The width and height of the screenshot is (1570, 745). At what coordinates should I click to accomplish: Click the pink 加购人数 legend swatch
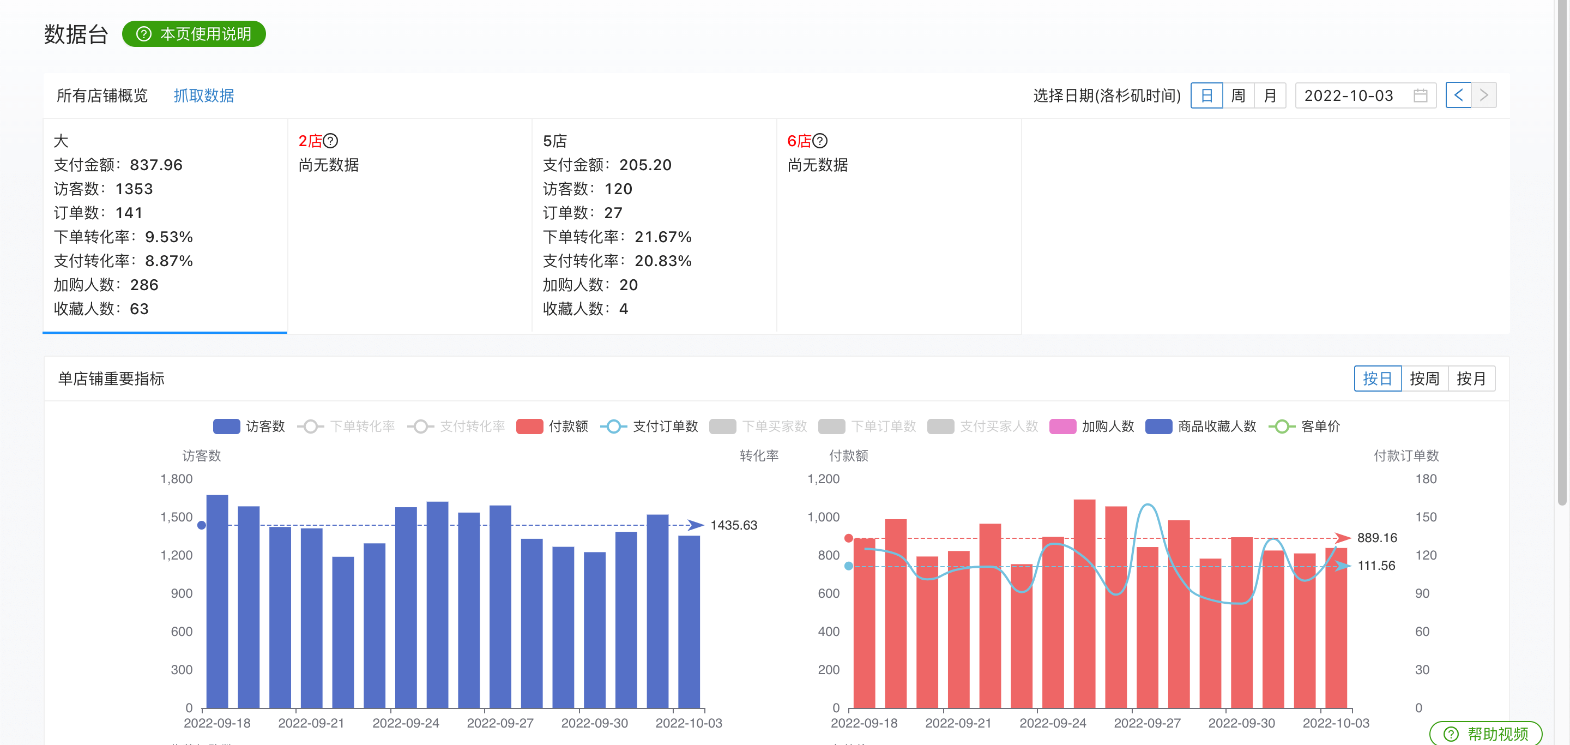tap(1062, 426)
